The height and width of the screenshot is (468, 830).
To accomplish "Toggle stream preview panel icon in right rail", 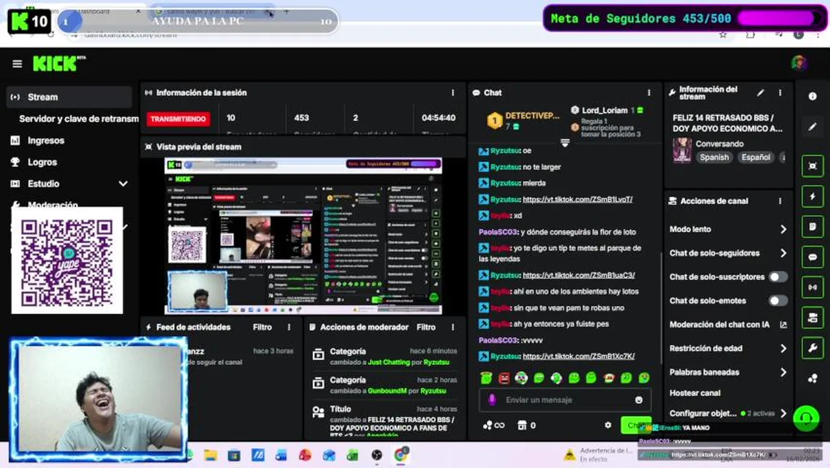I will pyautogui.click(x=812, y=166).
